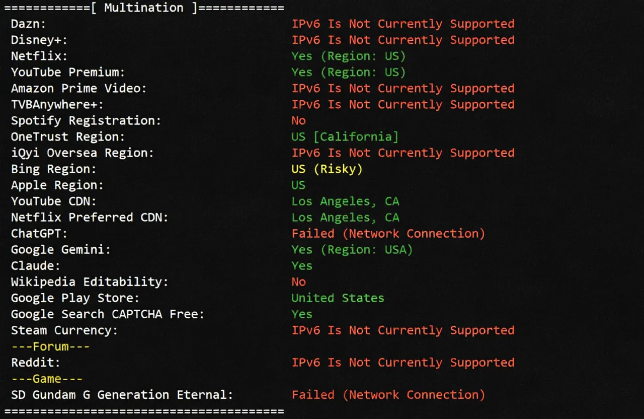Screen dimensions: 644x419
Task: Click the YouTube Premium 'Yes (Region: US)' result
Action: (349, 72)
